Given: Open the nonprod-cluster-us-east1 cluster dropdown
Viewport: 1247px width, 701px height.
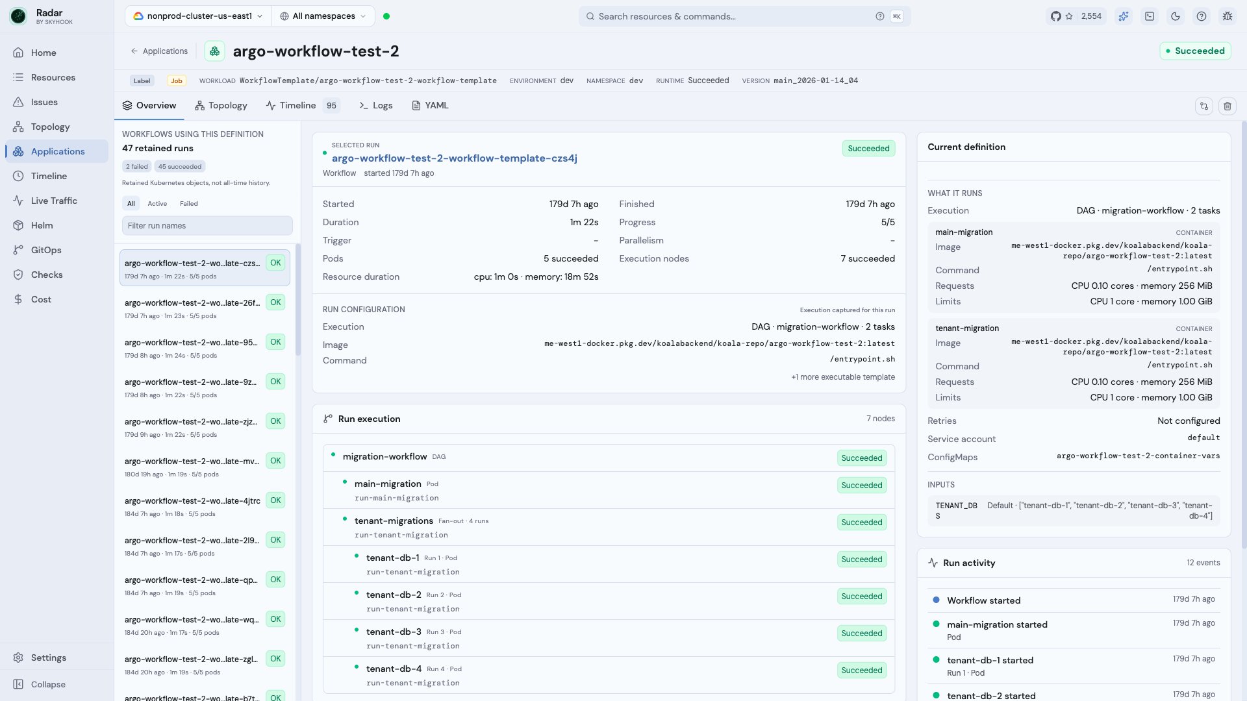Looking at the screenshot, I should coord(197,16).
